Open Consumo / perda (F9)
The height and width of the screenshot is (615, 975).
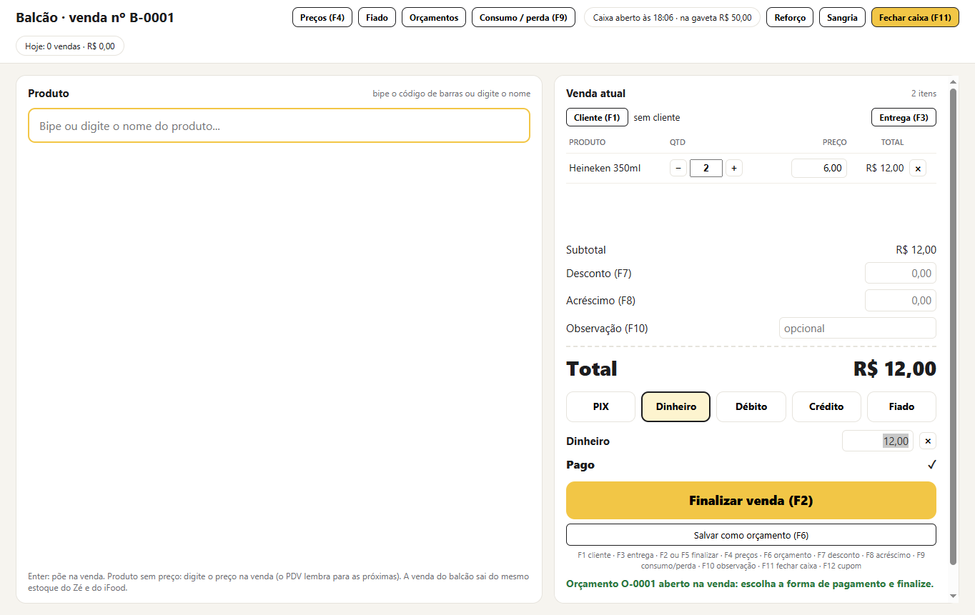pyautogui.click(x=523, y=18)
